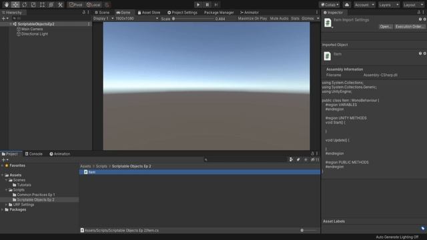Click the Item script icon in Inspector header

click(x=328, y=23)
